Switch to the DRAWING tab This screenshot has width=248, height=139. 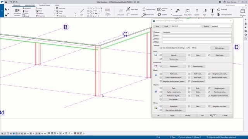[x=17, y=5]
